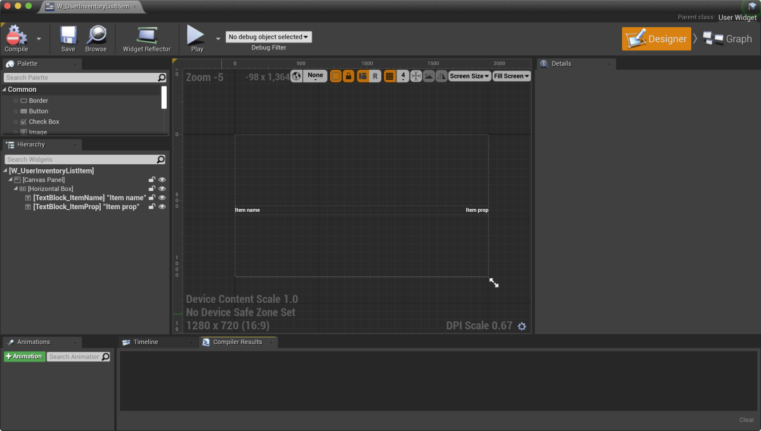Image resolution: width=761 pixels, height=431 pixels.
Task: Hide the Canvas Panel with eye icon
Action: pyautogui.click(x=162, y=180)
